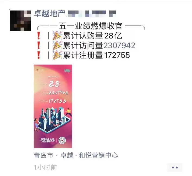
Task: Open the two-dot like/comment menu button
Action: point(175,167)
